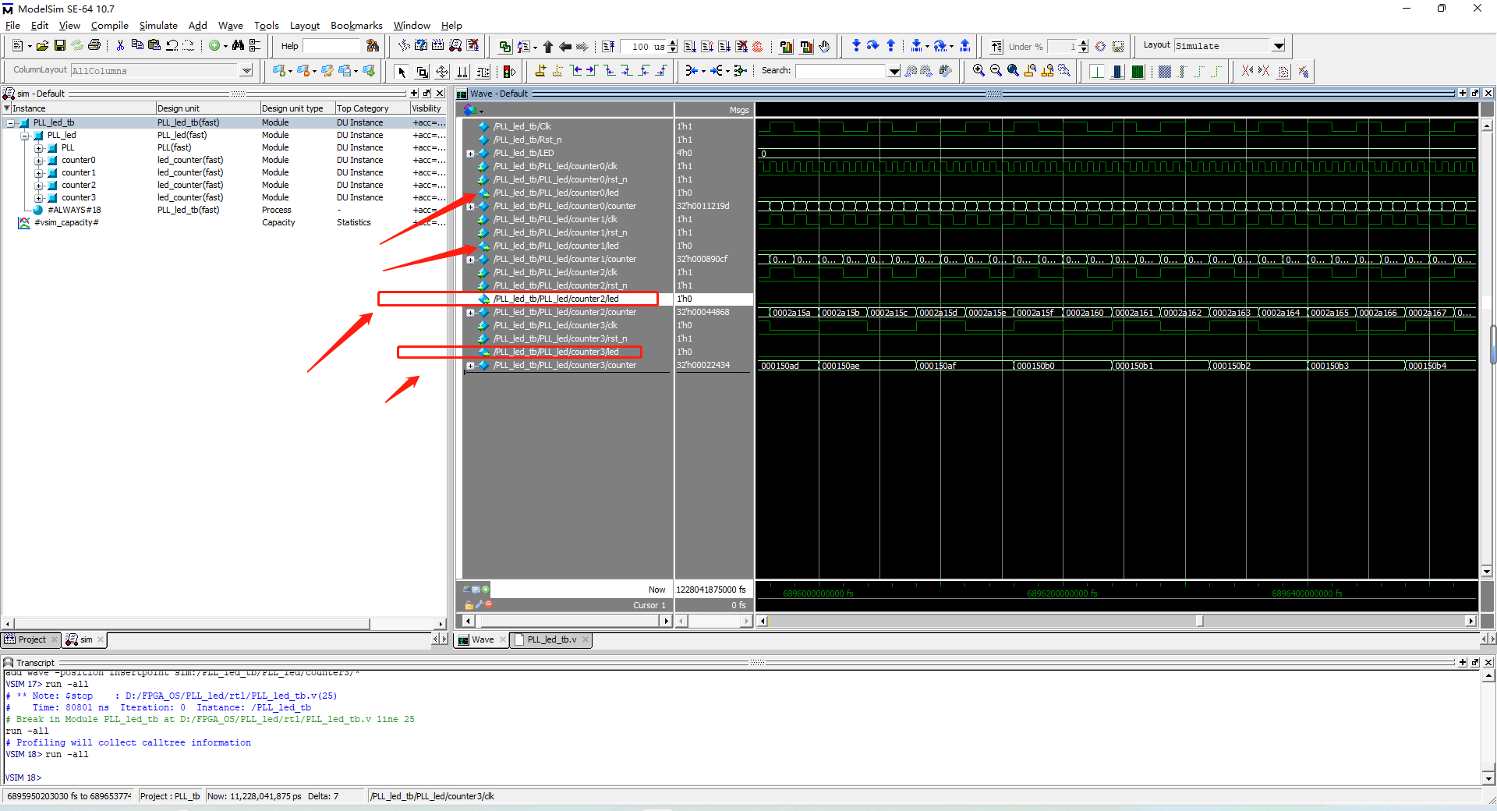Click the Restart simulation icon
The height and width of the screenshot is (811, 1497).
609,47
